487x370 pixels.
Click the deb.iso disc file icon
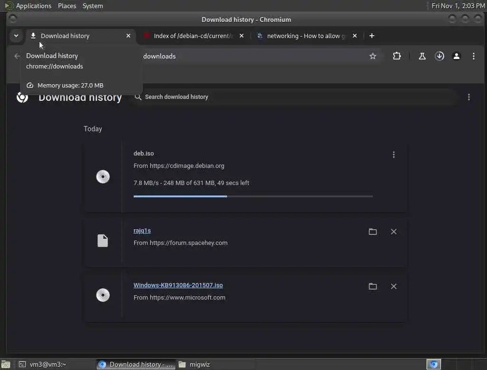[103, 177]
